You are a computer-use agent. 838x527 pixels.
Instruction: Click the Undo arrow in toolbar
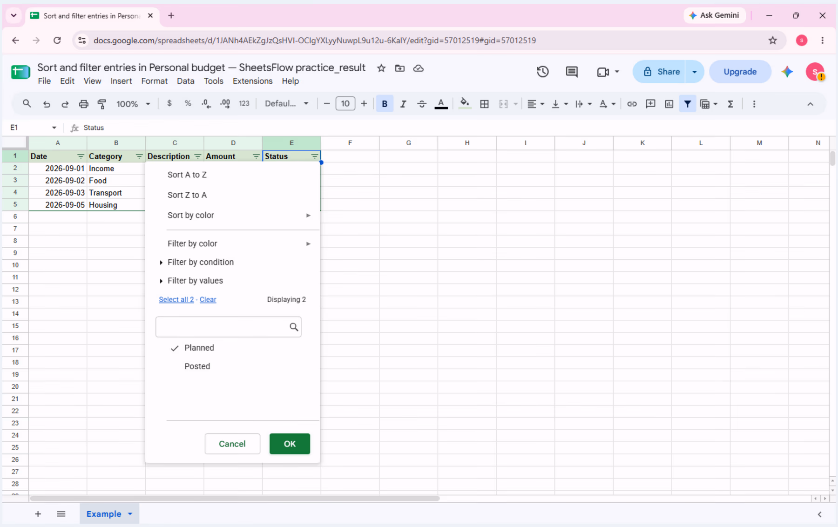tap(47, 104)
